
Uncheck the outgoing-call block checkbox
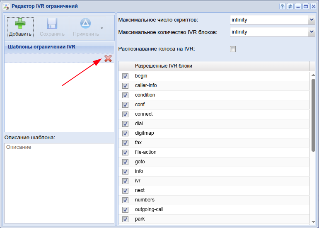pyautogui.click(x=126, y=210)
